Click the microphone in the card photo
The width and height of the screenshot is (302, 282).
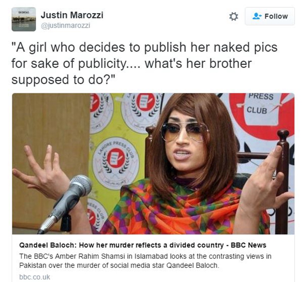pos(65,203)
